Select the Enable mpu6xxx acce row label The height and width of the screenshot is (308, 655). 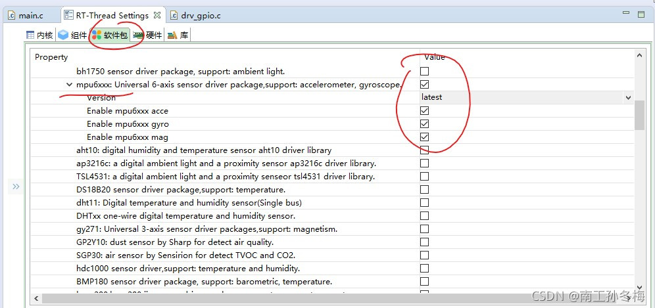click(128, 111)
